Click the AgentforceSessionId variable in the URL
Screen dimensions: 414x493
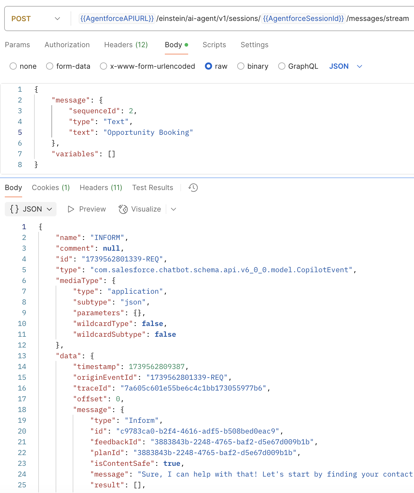point(303,19)
